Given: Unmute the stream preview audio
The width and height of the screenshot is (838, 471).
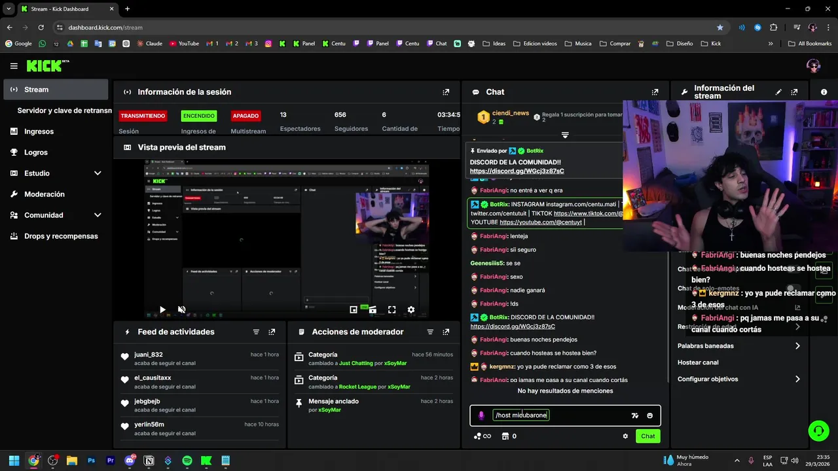Looking at the screenshot, I should [181, 309].
